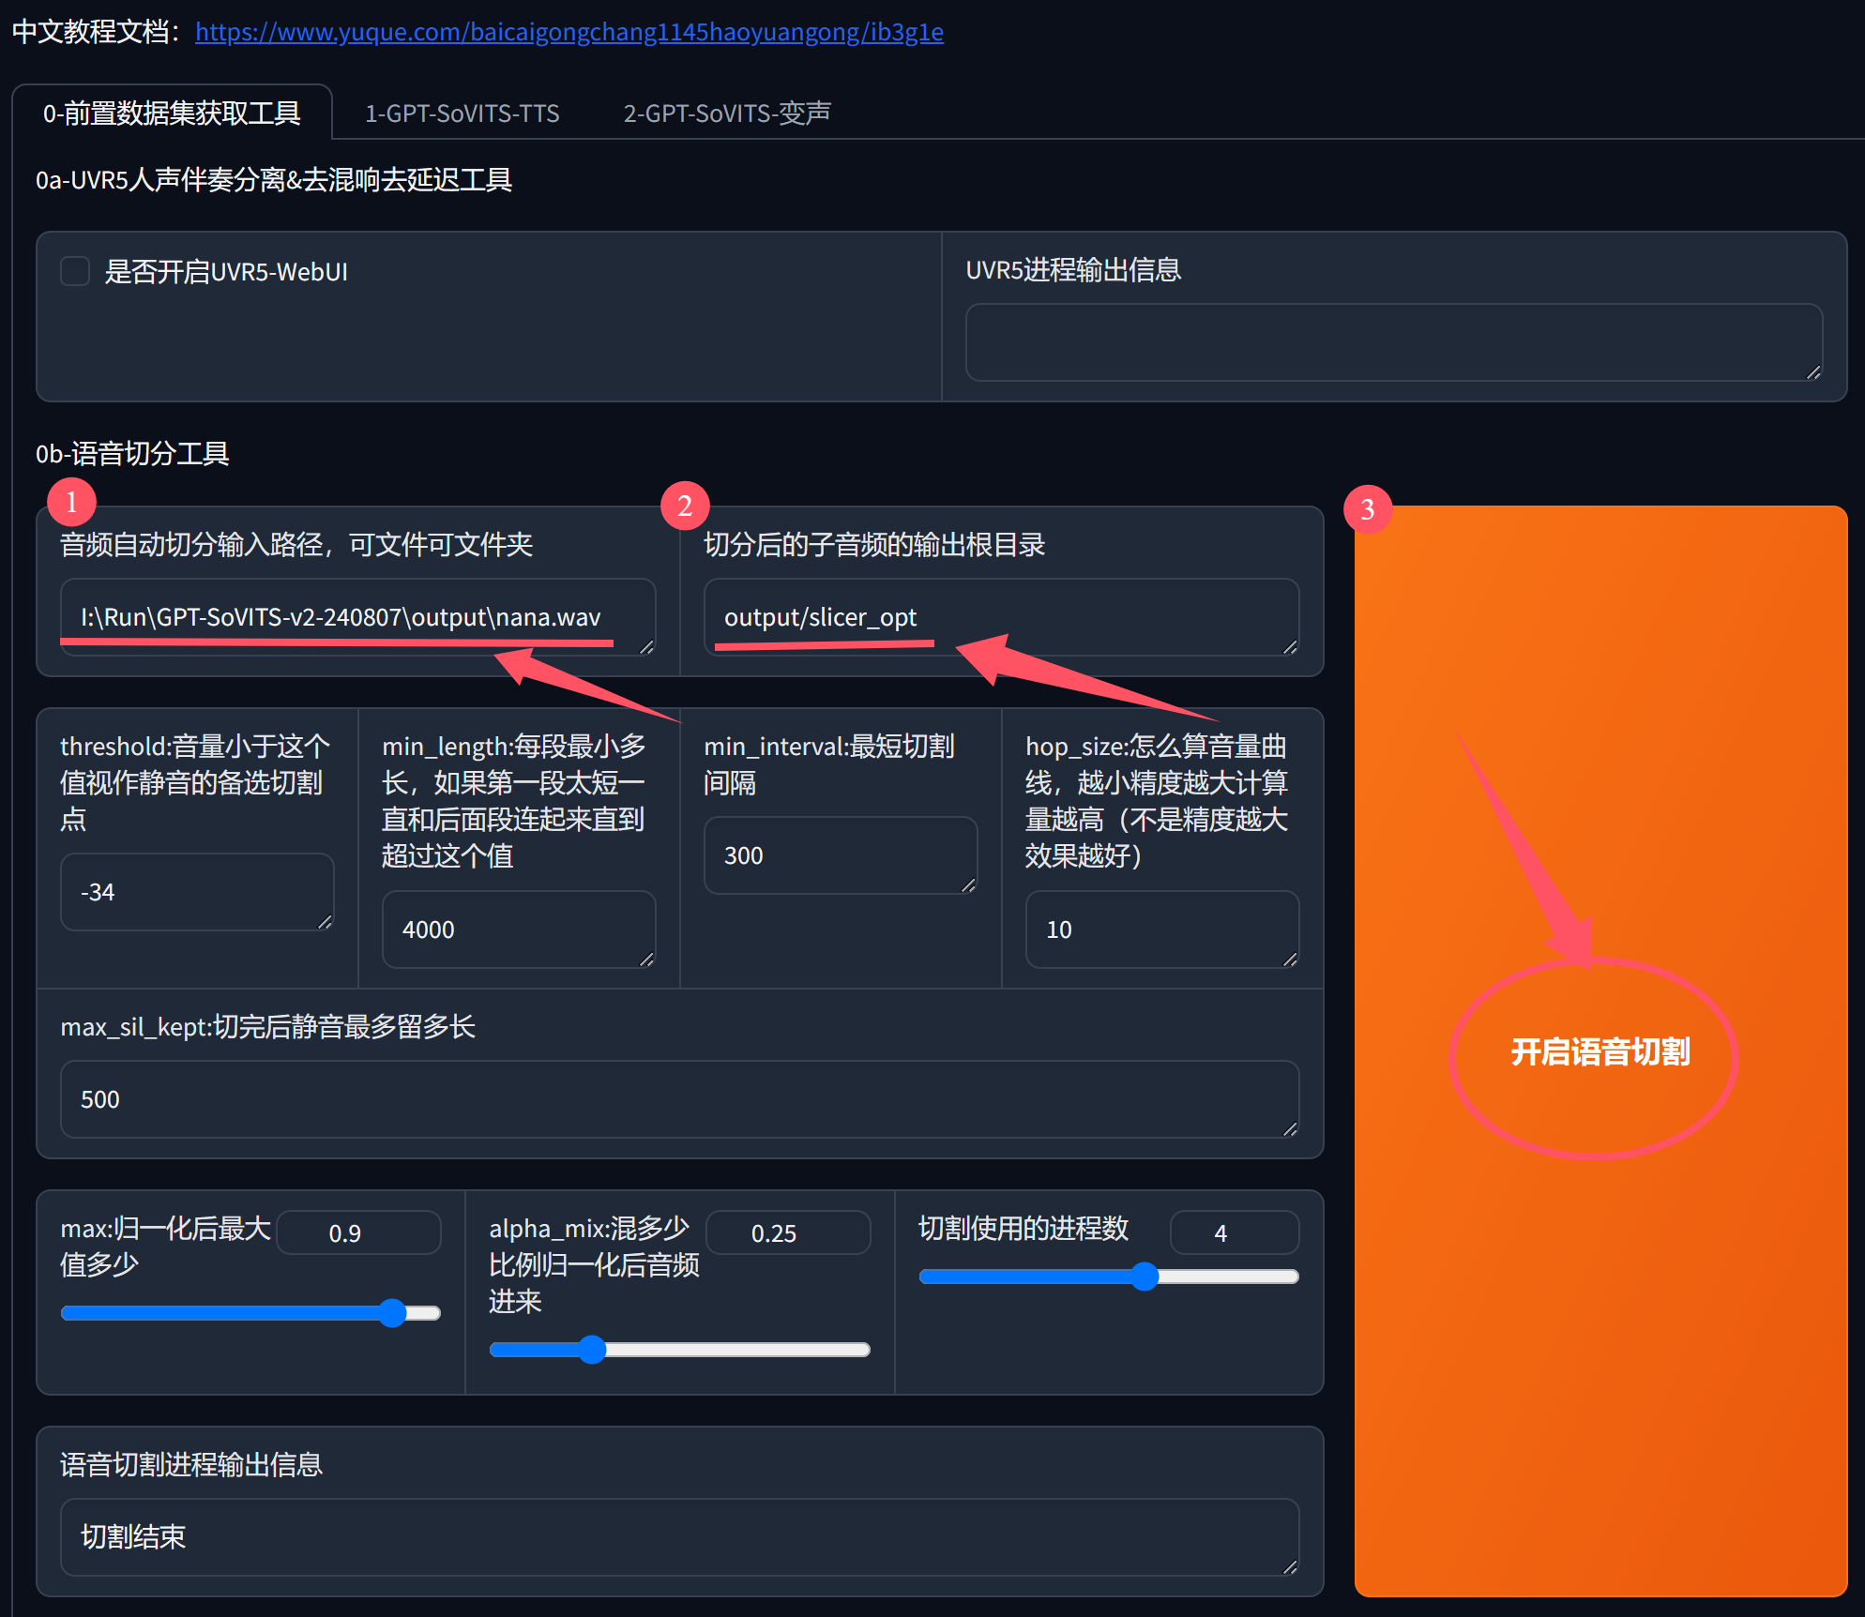The image size is (1865, 1617).
Task: Enable the UVR5-WebUI checkbox
Action: pos(75,272)
